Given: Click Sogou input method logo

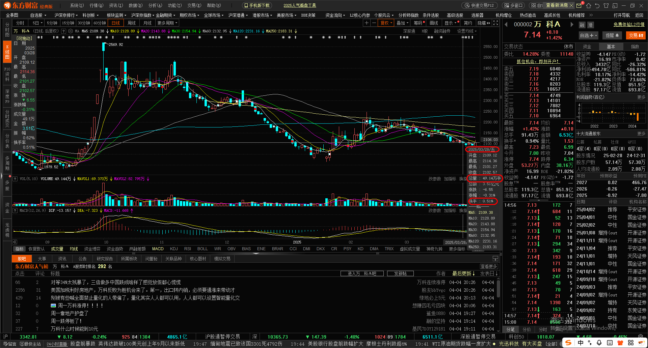Looking at the screenshot, I should point(569,343).
